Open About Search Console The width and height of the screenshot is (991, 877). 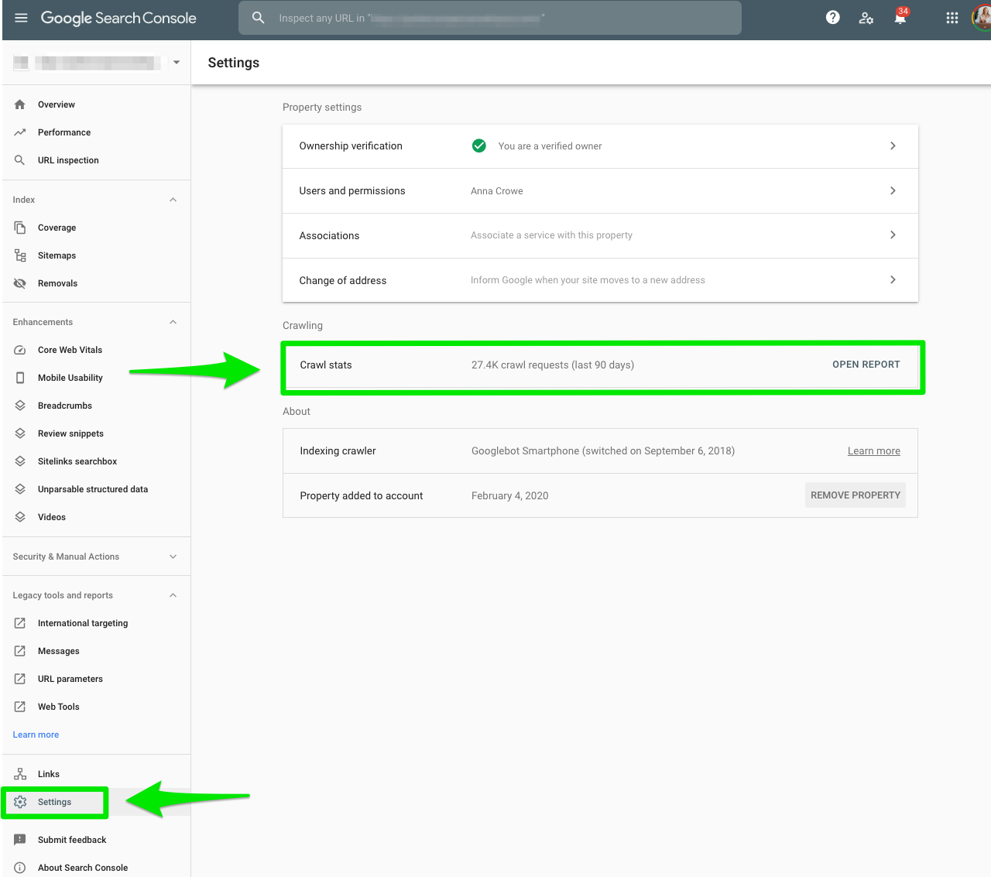83,868
